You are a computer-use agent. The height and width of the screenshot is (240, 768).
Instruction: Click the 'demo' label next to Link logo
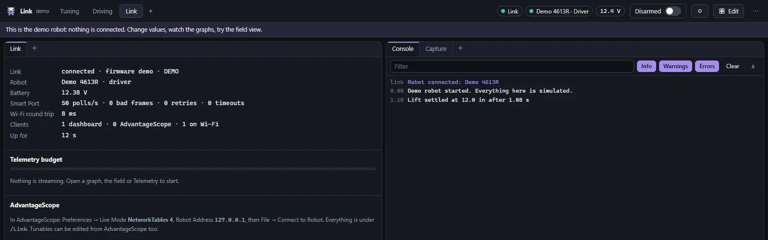(43, 11)
